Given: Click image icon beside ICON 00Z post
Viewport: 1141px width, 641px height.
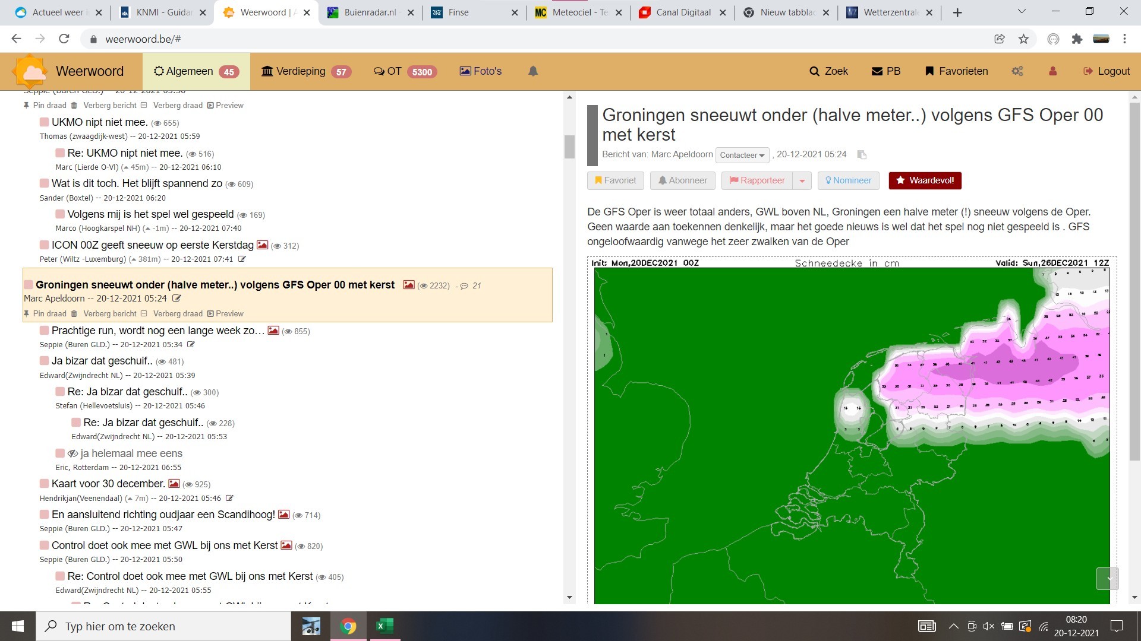Looking at the screenshot, I should coord(262,245).
